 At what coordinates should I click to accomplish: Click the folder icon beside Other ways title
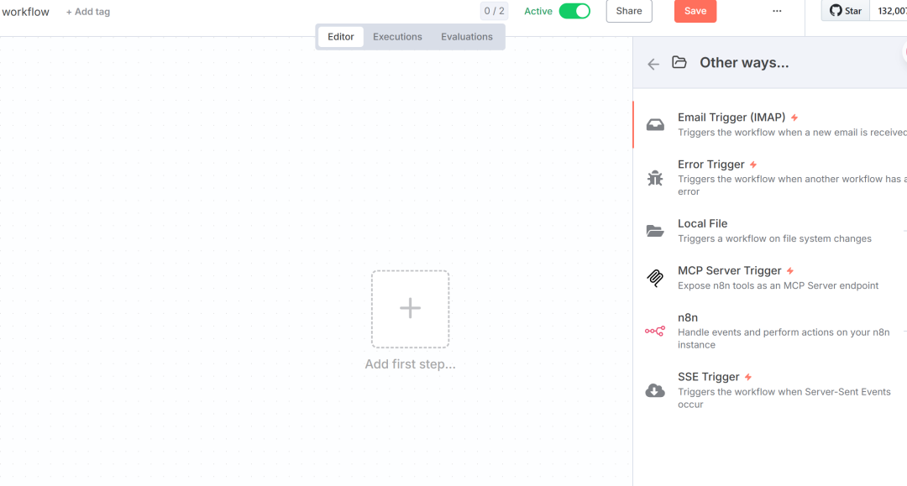pos(679,62)
